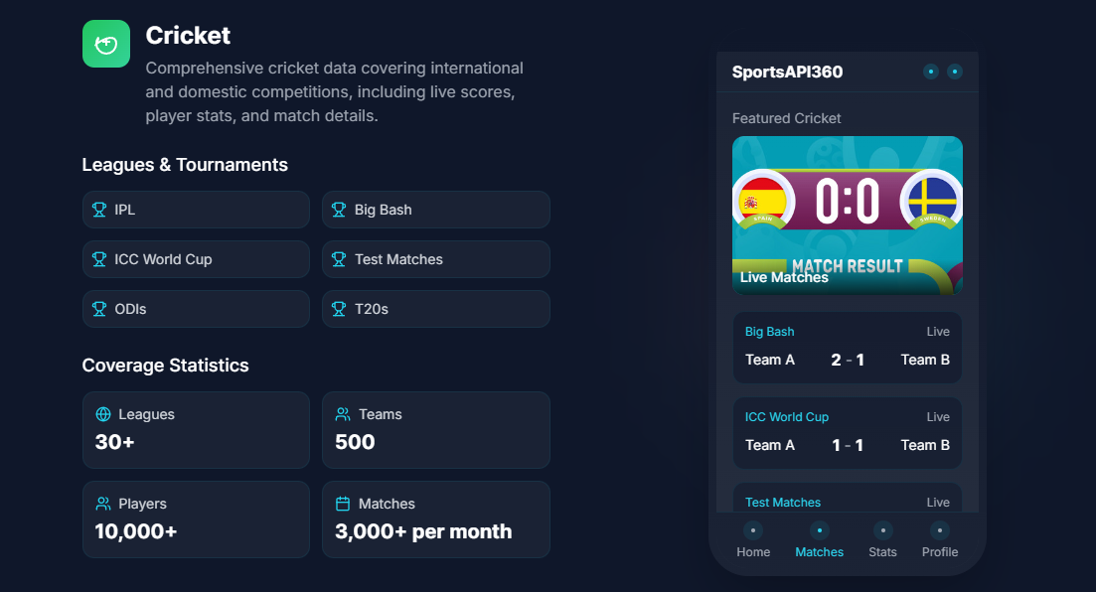Click the calendar icon in Matches card
The image size is (1096, 592).
click(343, 504)
